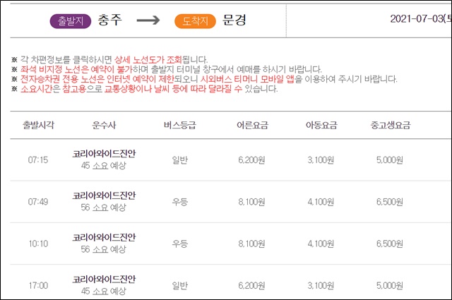
Task: Click student fare 6,500원 in 10:10 row
Action: point(390,244)
